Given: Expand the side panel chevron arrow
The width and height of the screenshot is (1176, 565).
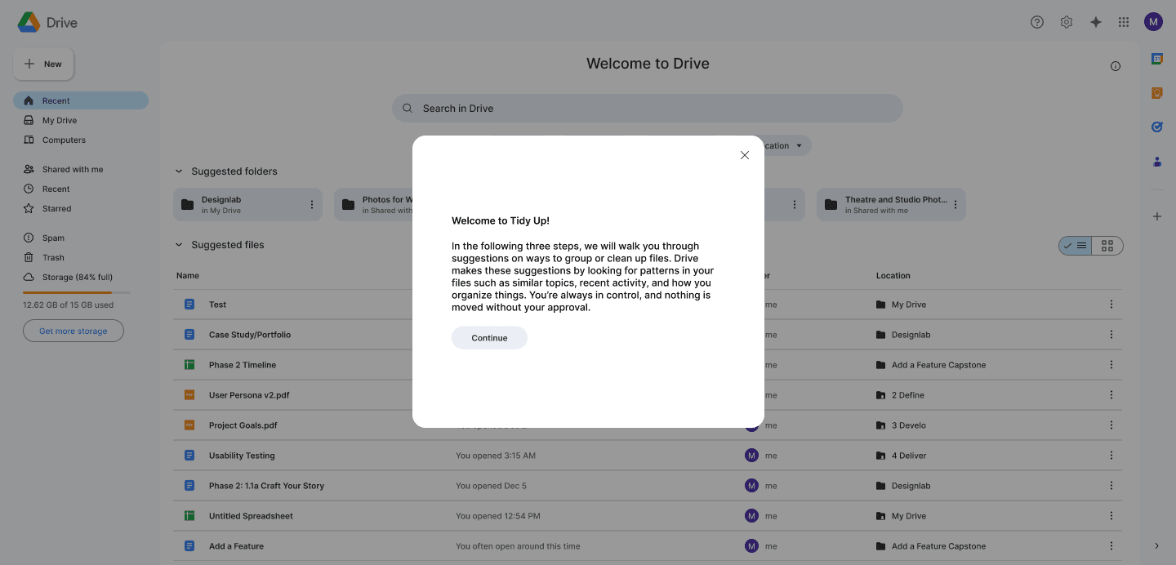Looking at the screenshot, I should click(x=1157, y=545).
